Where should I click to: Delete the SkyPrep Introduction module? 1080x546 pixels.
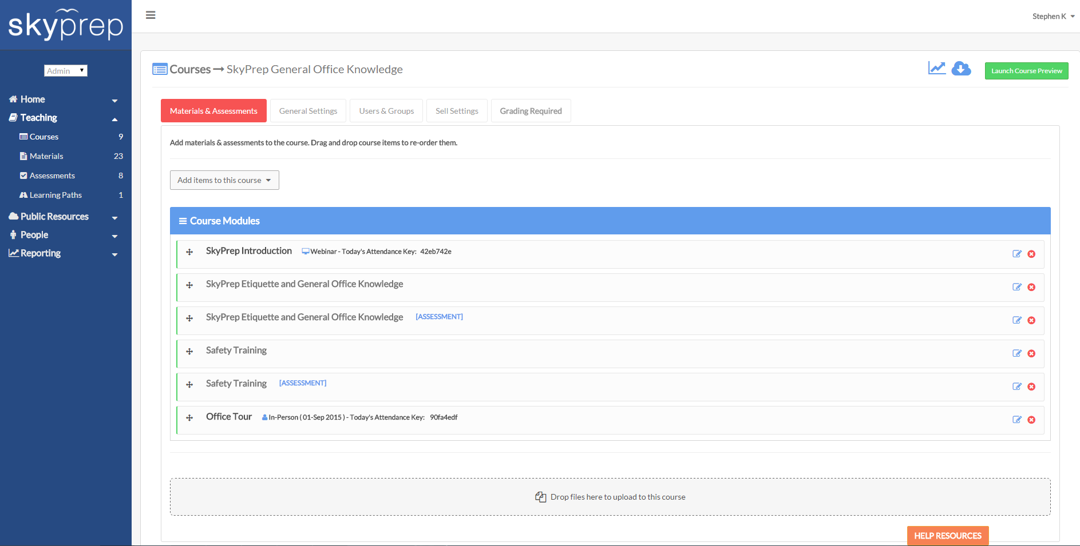pyautogui.click(x=1031, y=254)
